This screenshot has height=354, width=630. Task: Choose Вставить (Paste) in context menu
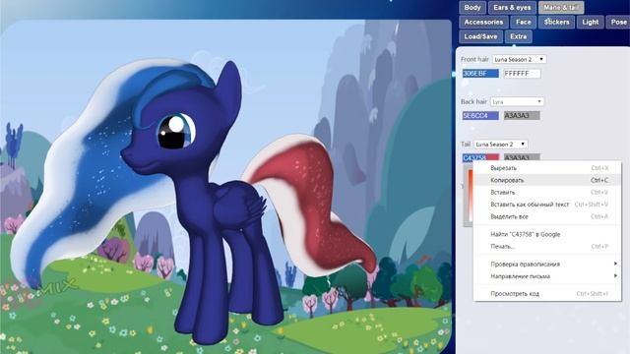point(547,193)
